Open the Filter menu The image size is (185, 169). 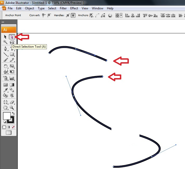[x=63, y=8]
